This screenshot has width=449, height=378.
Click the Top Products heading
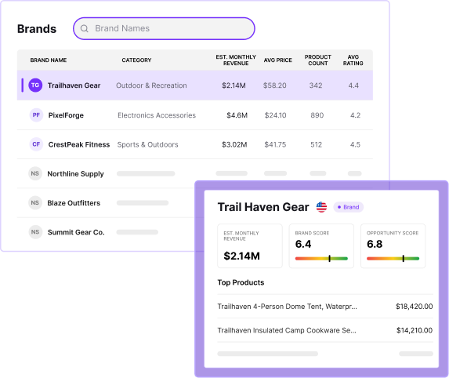click(241, 282)
